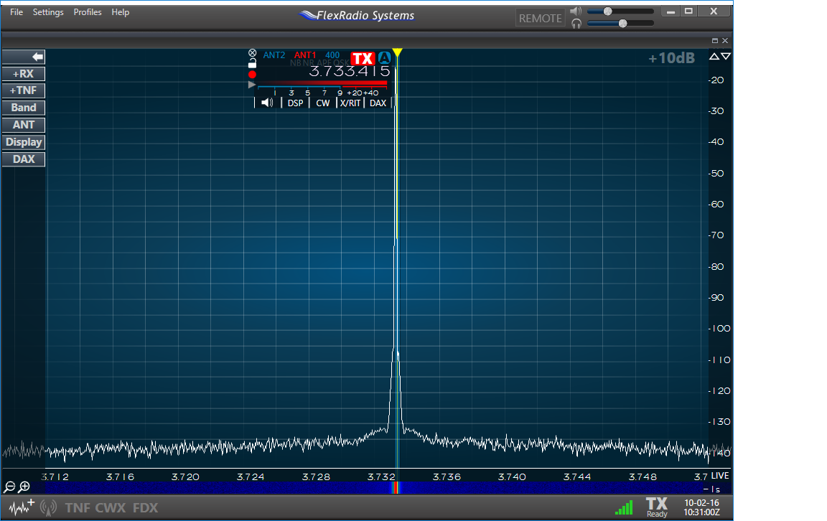Image resolution: width=827 pixels, height=521 pixels.
Task: Close the panadapter pane
Action: tap(725, 41)
